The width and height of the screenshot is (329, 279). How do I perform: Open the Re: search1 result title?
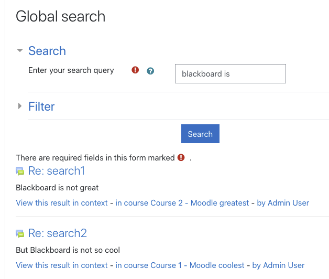(x=57, y=170)
